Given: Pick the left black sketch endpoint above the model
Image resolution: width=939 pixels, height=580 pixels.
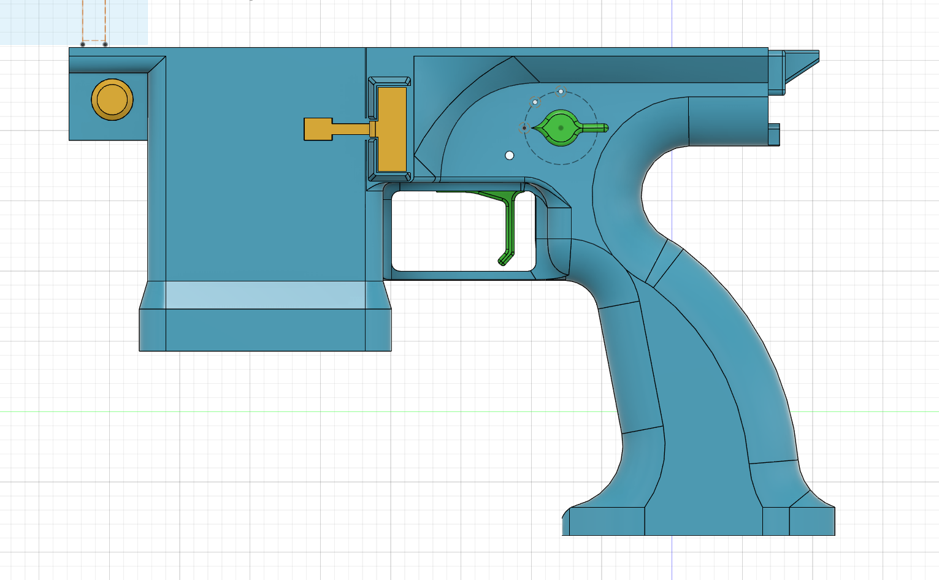Looking at the screenshot, I should point(83,44).
